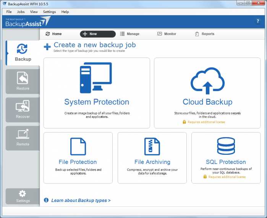Screen dimensions: 267x218
Task: Click the blue help question mark icon
Action: point(258,21)
